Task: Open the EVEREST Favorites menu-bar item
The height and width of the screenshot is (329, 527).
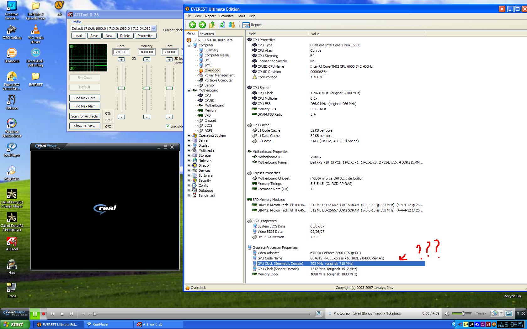Action: point(226,16)
